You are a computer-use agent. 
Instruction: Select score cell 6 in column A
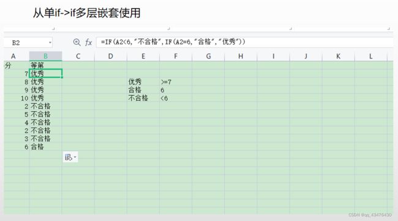[x=17, y=147]
